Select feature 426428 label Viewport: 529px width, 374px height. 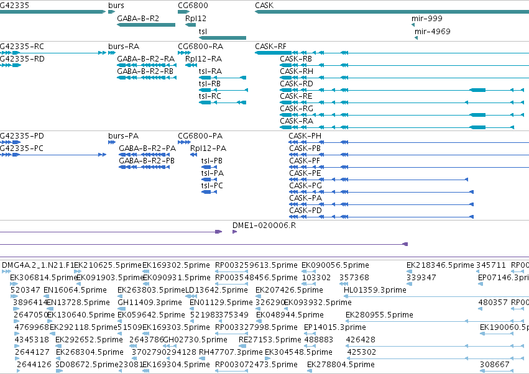point(361,340)
